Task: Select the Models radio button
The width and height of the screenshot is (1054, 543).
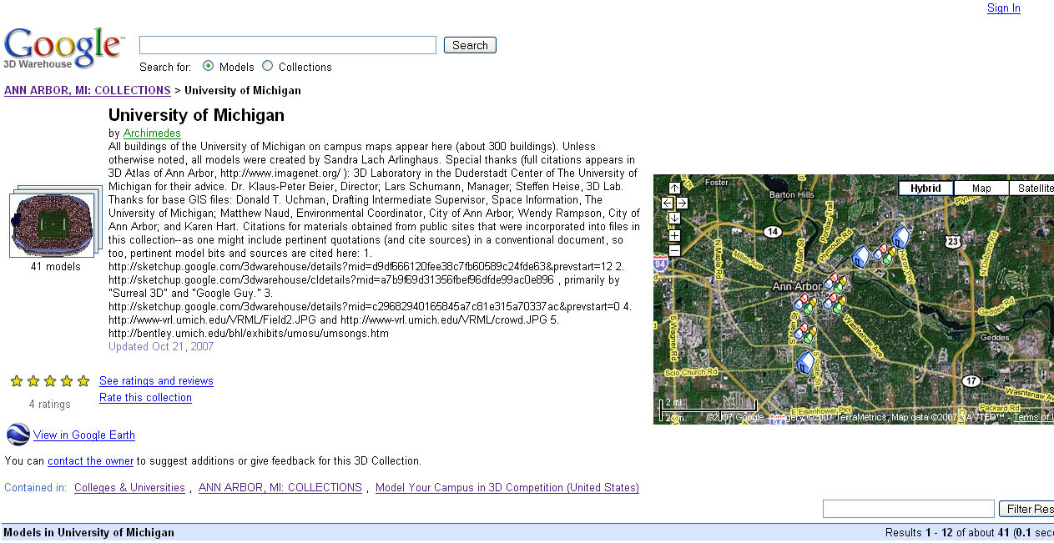Action: 208,66
